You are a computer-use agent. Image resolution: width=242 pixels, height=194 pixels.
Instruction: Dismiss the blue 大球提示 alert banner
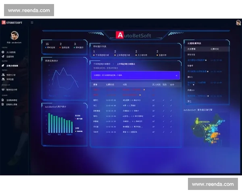tap(176, 76)
